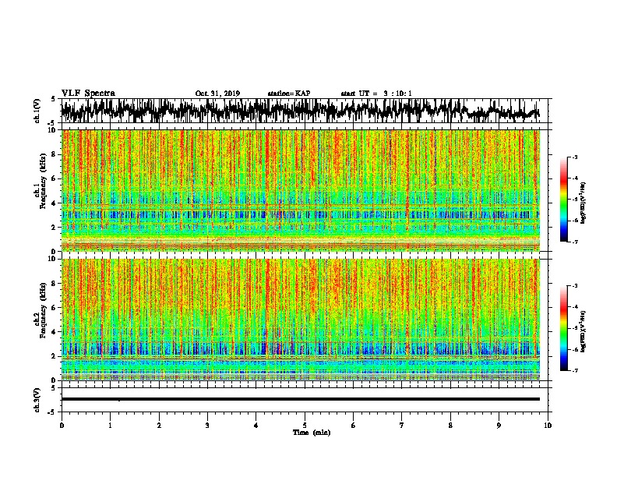This screenshot has width=617, height=477.
Task: Click the flat ch.3 trace line
Action: [301, 399]
